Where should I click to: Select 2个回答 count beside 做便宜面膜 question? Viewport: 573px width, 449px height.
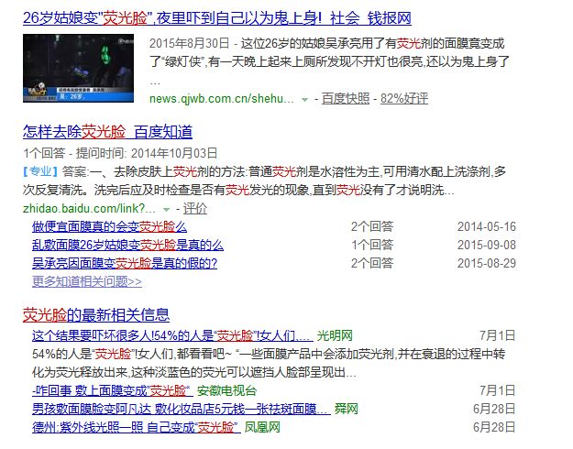pyautogui.click(x=372, y=226)
